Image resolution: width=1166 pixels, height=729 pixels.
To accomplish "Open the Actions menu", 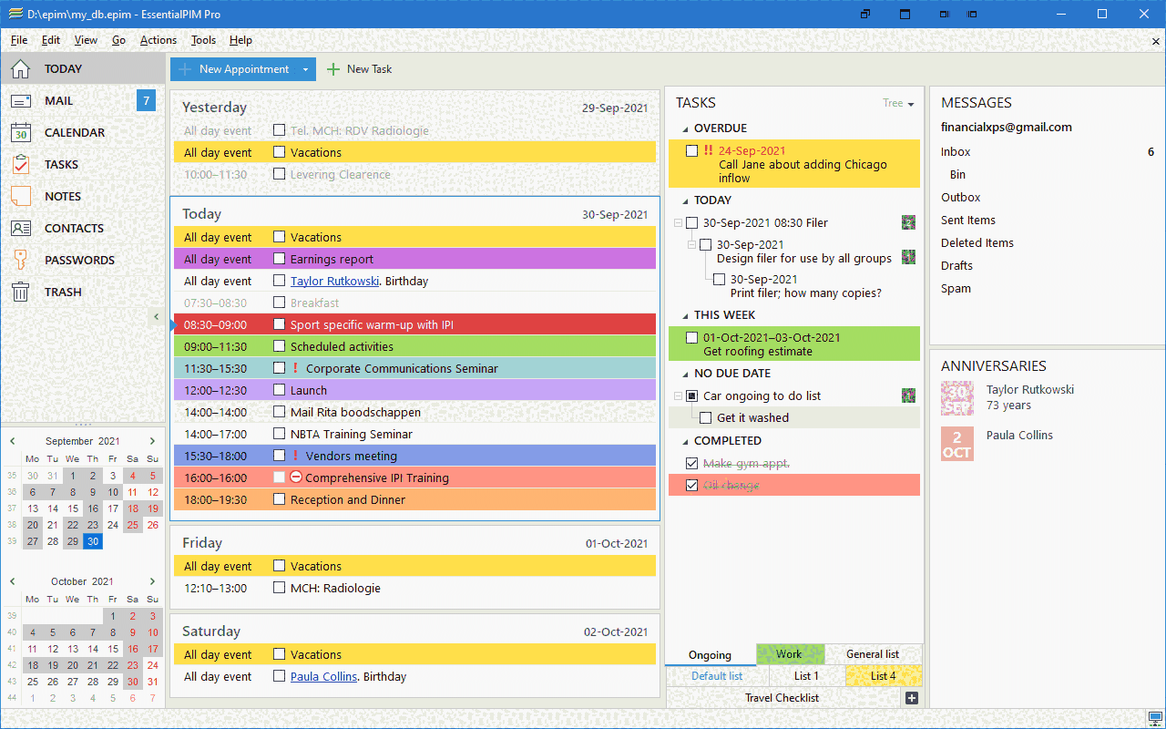I will coord(158,40).
